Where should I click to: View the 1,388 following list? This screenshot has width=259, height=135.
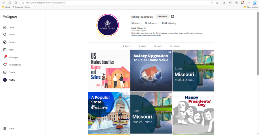(169, 23)
